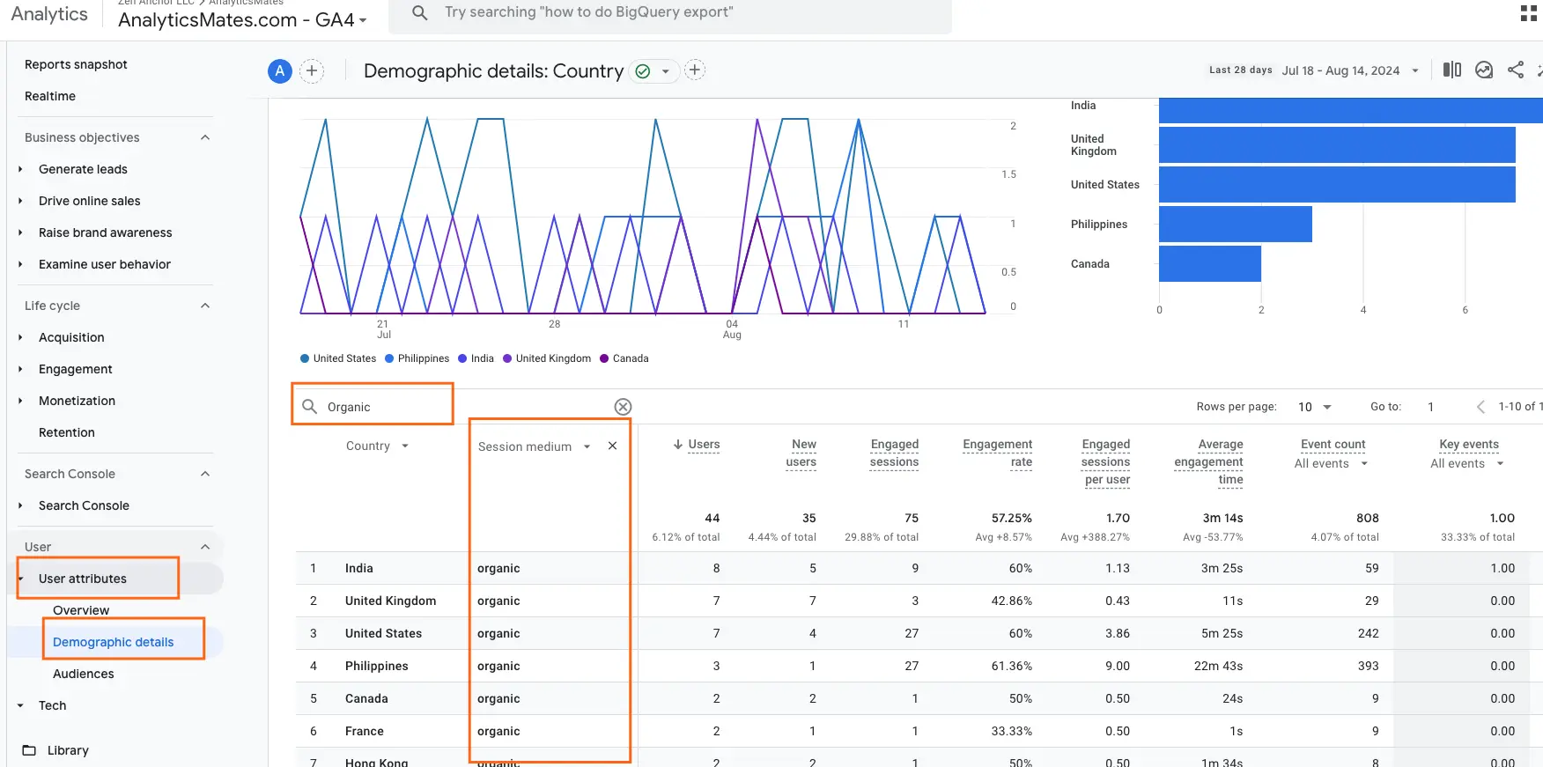Screen dimensions: 1543x767
Task: Toggle India series in chart legend
Action: click(476, 358)
